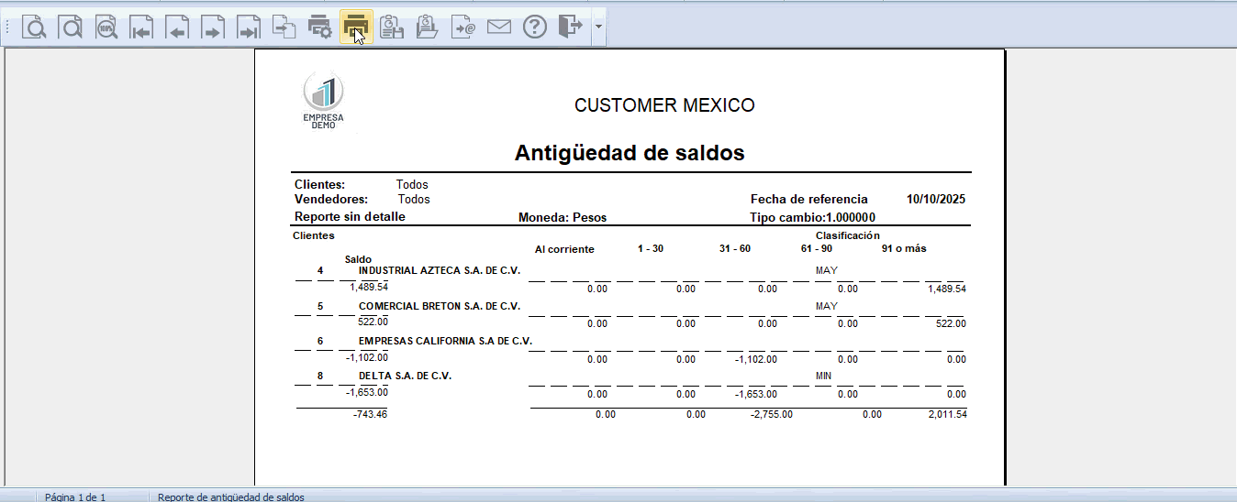Click the CUSTOMER MEXICO heading
Image resolution: width=1237 pixels, height=502 pixels.
pyautogui.click(x=664, y=105)
